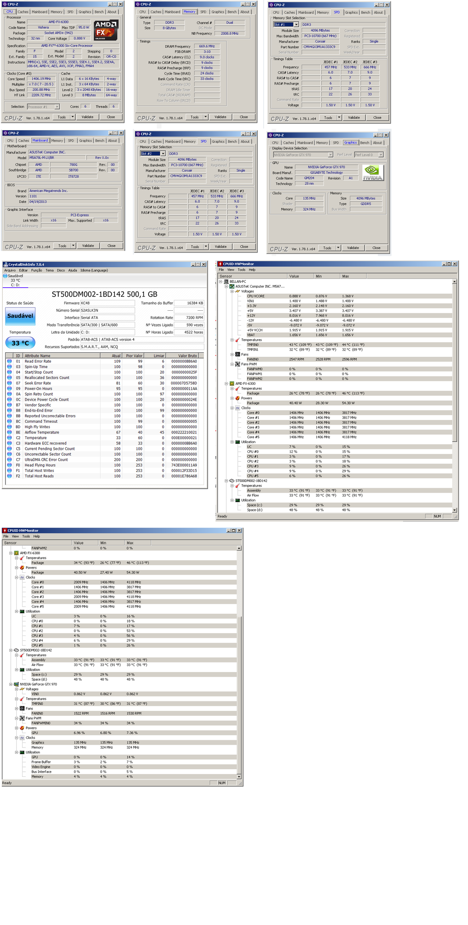Click the Voltages icon under GeForce GTX 970
The image size is (468, 925).
tap(22, 689)
